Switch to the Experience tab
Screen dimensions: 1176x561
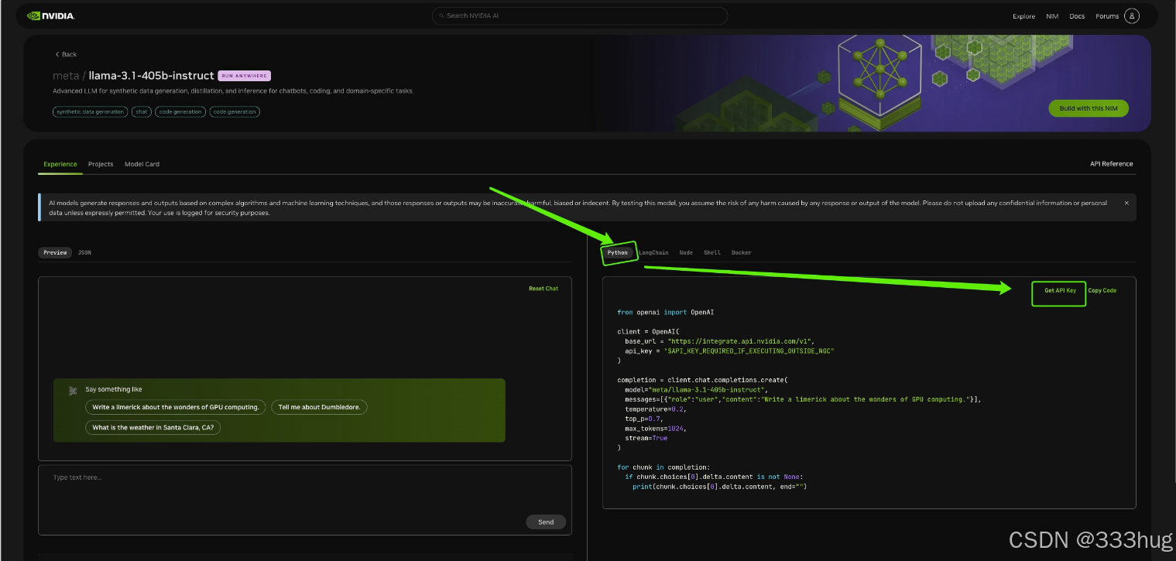[60, 164]
